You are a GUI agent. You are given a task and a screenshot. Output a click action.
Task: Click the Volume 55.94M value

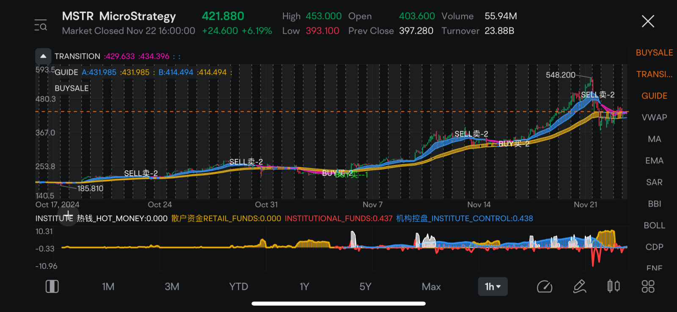[x=501, y=16]
